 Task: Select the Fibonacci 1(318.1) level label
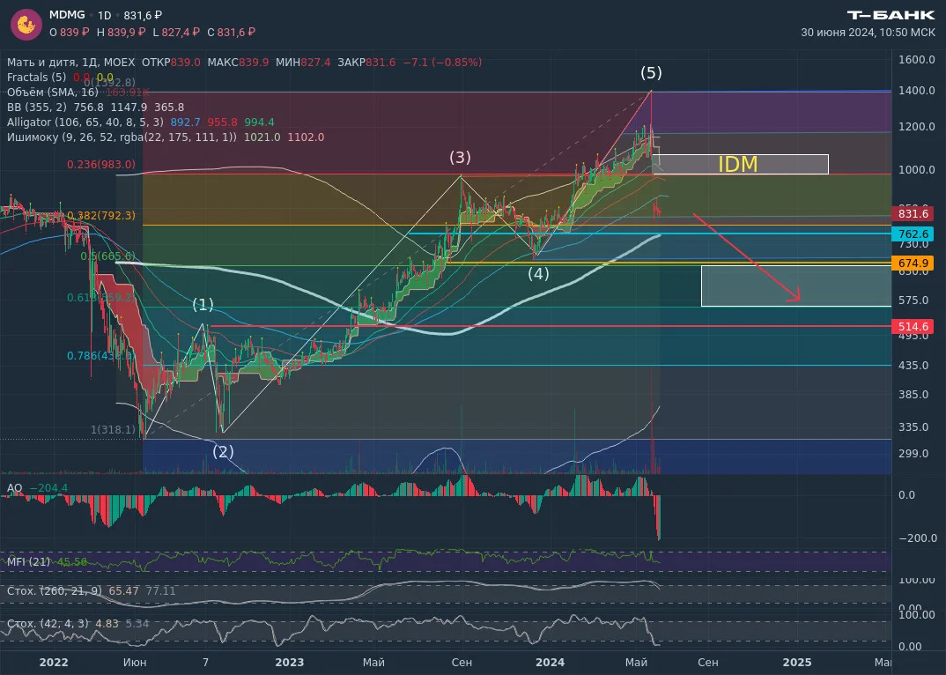click(113, 430)
